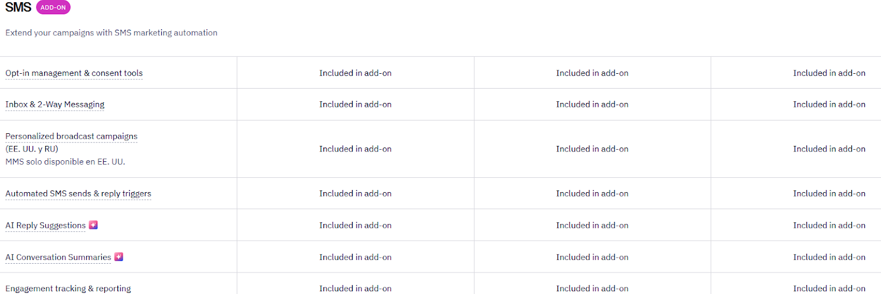The image size is (881, 294).
Task: Click middle-column 'Included in add-on' for Engagement tracking
Action: (592, 288)
